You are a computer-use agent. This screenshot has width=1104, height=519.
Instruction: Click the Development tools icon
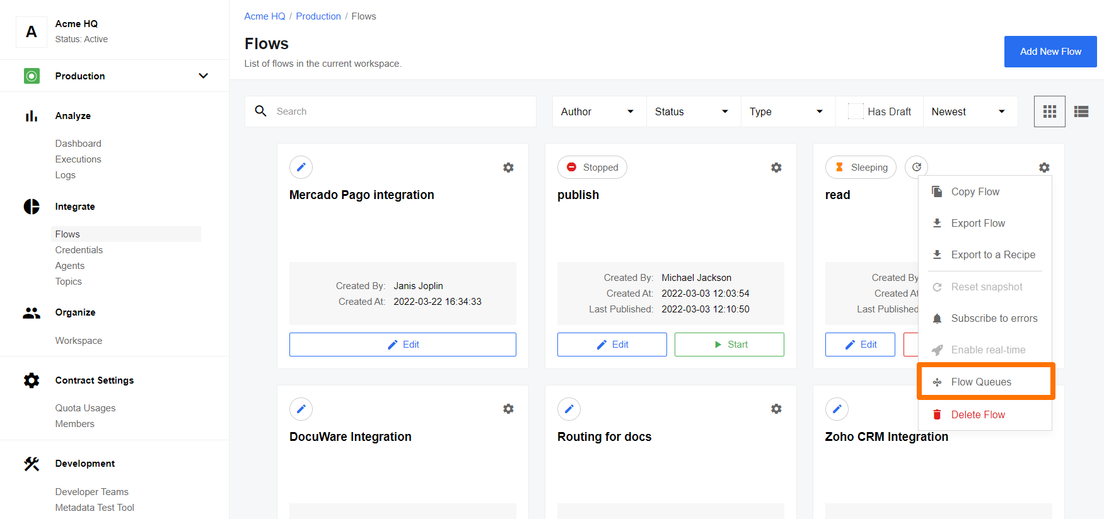tap(32, 464)
